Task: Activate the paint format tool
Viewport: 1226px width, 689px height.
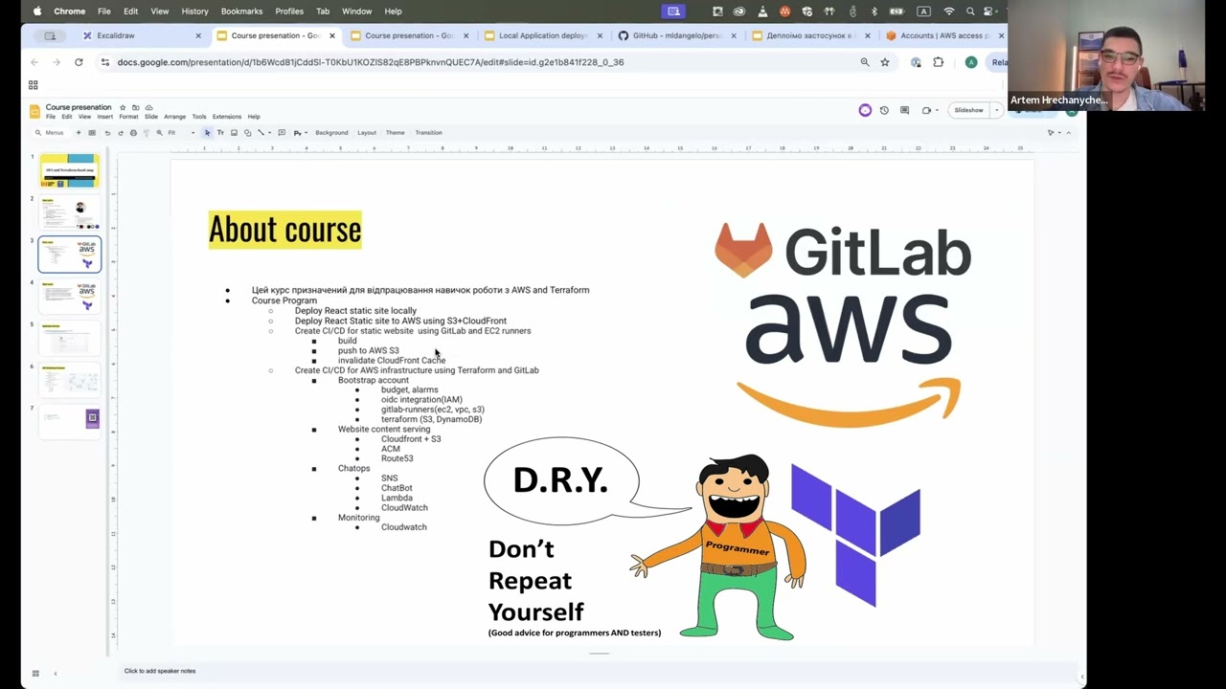Action: coord(147,132)
